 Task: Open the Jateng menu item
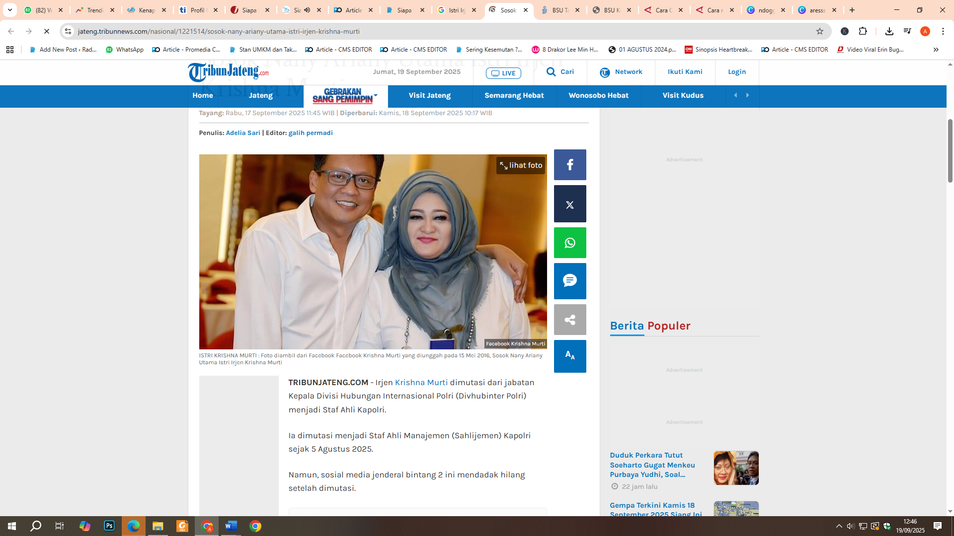tap(261, 95)
